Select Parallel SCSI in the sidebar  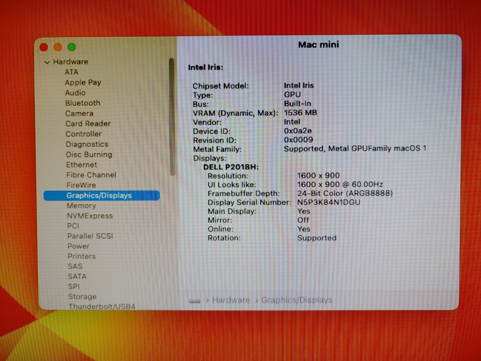click(90, 236)
